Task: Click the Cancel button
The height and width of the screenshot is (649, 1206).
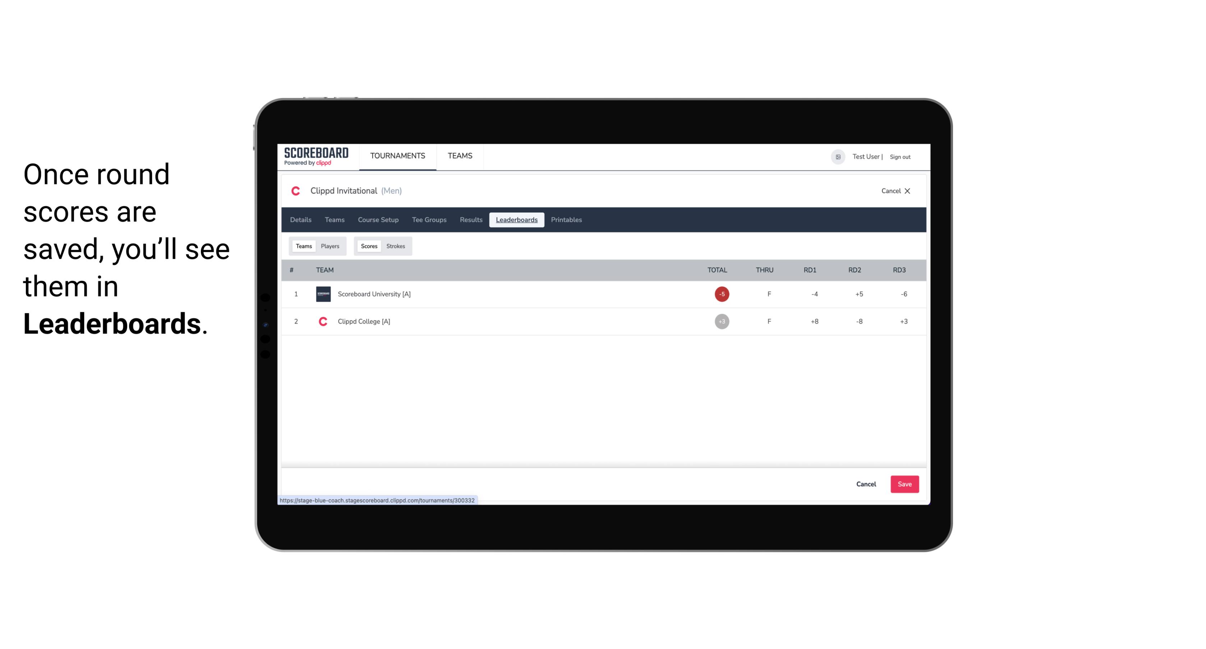Action: click(x=866, y=484)
